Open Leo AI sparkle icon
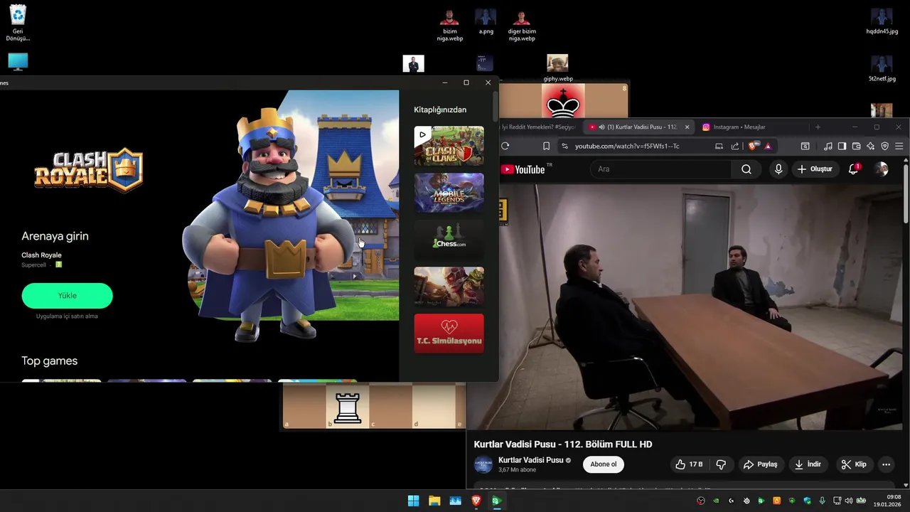Viewport: 910px width, 512px height. point(871,146)
